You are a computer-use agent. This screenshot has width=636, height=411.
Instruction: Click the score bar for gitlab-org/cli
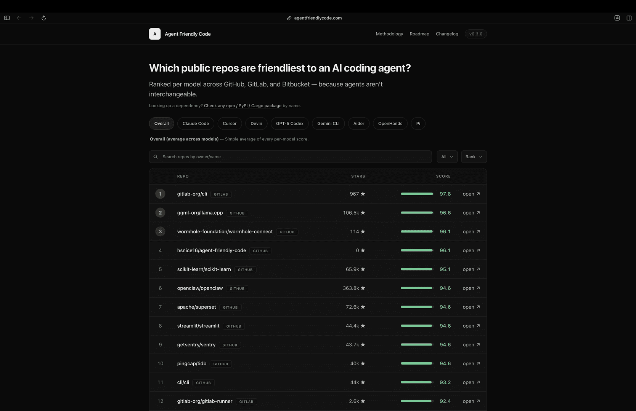pos(417,194)
